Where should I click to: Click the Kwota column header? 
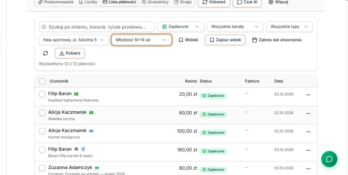point(191,81)
